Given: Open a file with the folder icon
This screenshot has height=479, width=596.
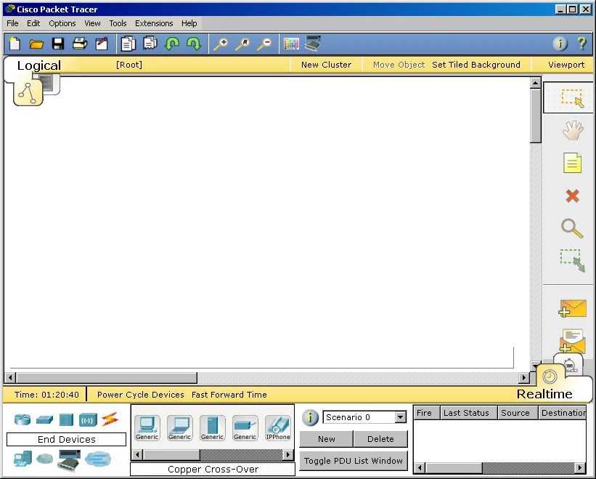Looking at the screenshot, I should tap(36, 44).
